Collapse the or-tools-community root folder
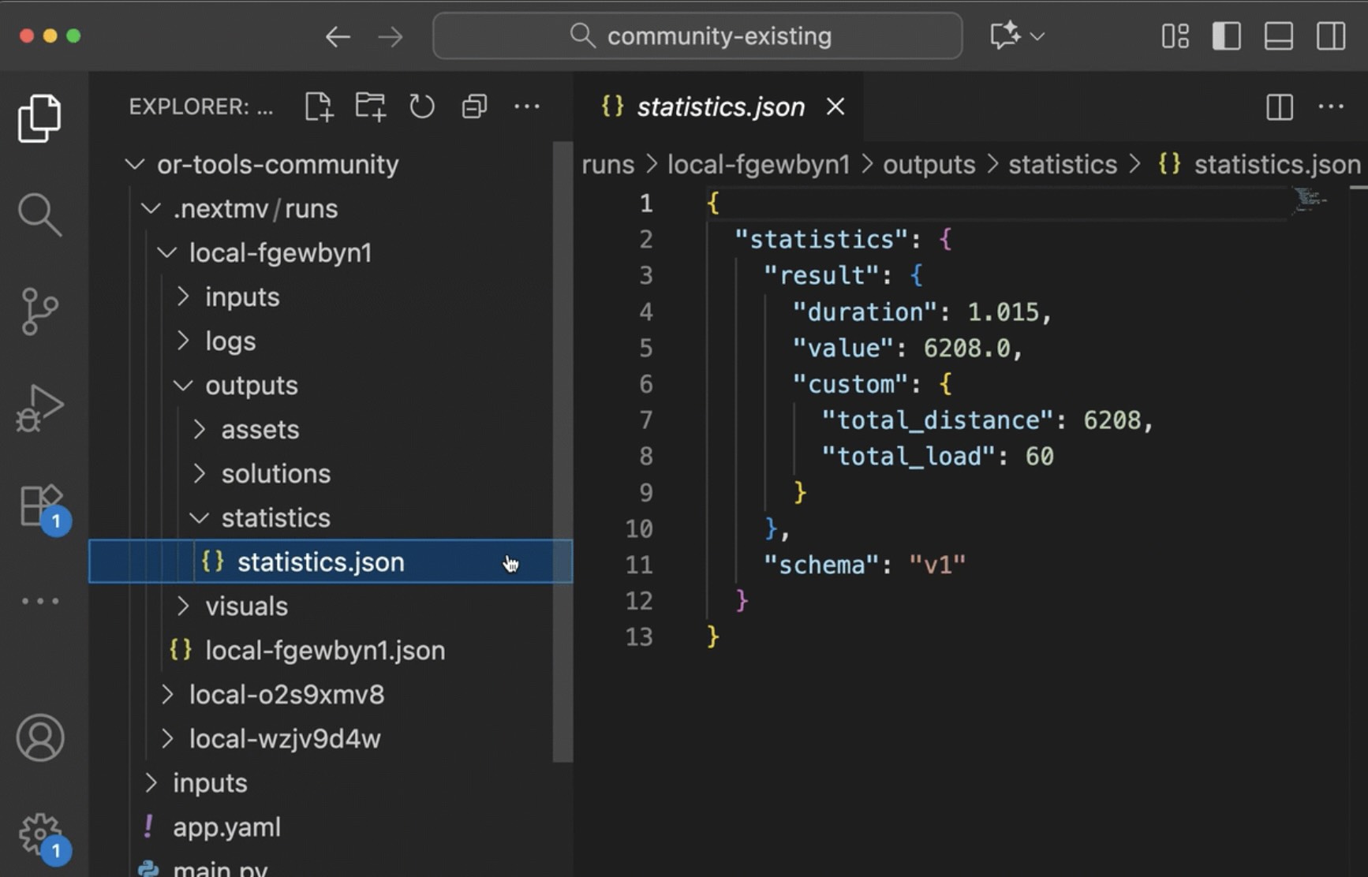 (135, 164)
